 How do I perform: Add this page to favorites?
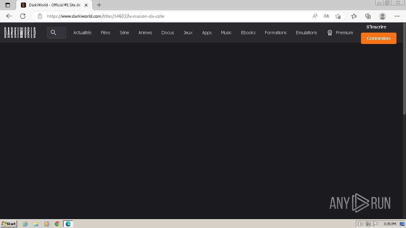(338, 16)
